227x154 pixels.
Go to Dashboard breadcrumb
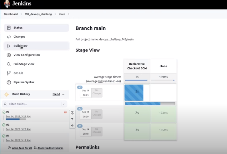[11, 14]
